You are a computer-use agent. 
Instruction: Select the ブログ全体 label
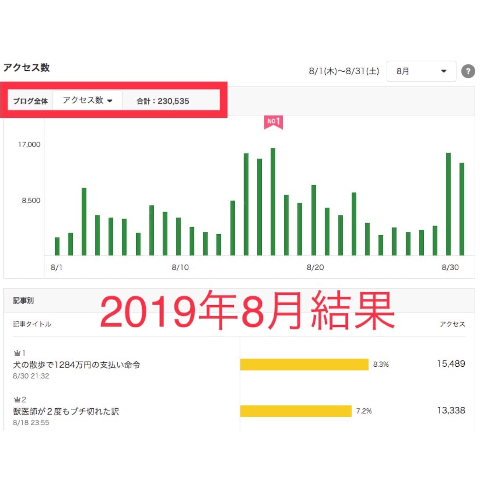[x=31, y=101]
